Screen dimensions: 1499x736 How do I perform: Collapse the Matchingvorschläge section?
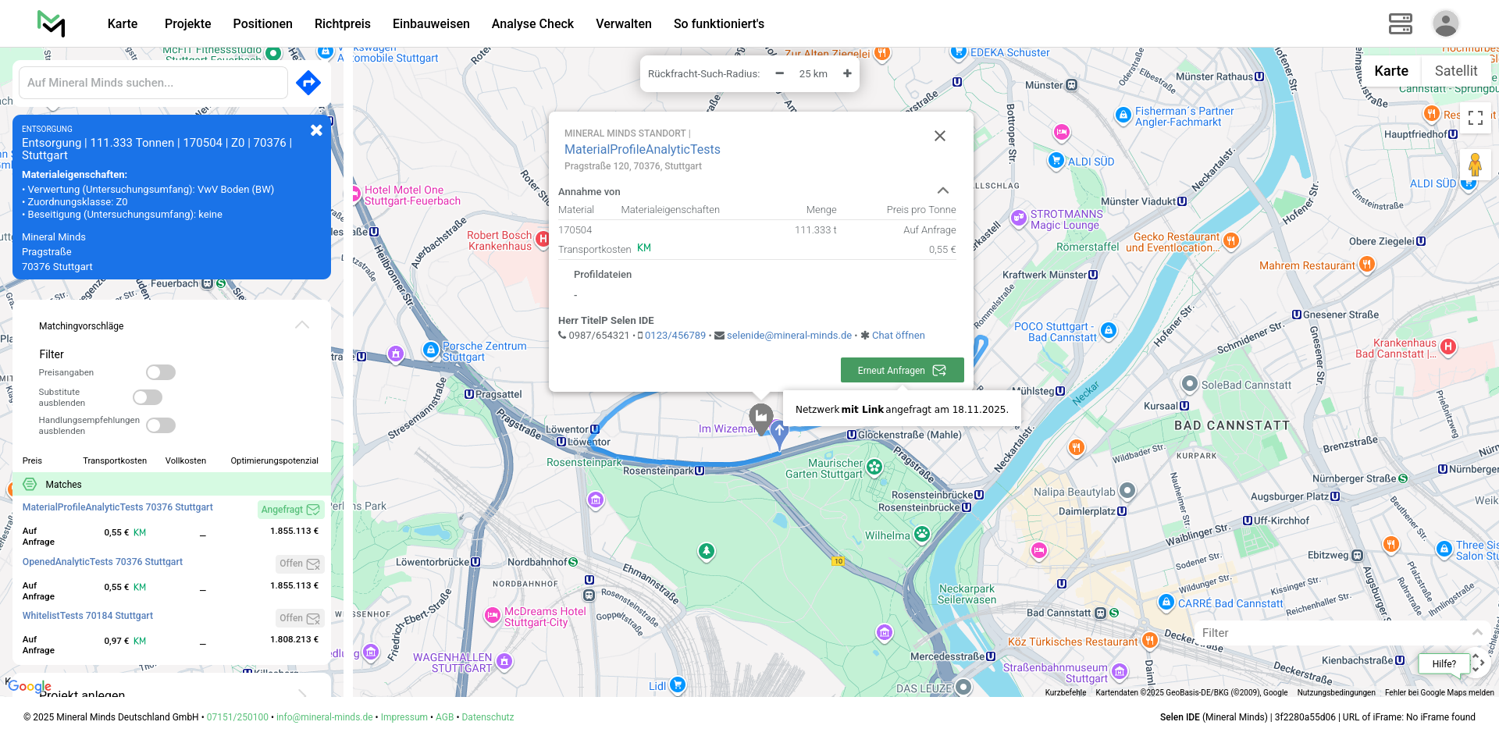(x=302, y=325)
